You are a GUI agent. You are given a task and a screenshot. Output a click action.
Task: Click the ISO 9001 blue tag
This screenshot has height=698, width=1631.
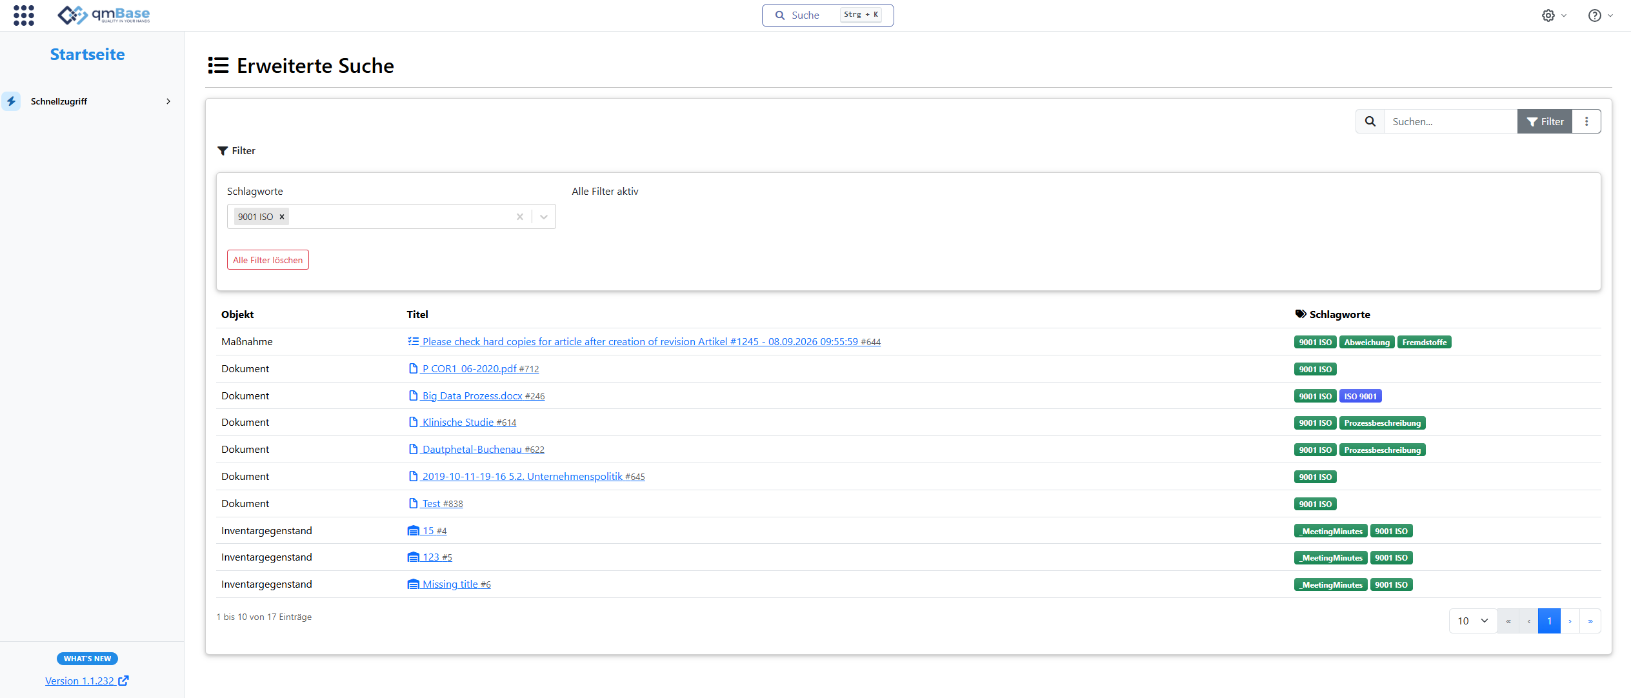(1360, 396)
